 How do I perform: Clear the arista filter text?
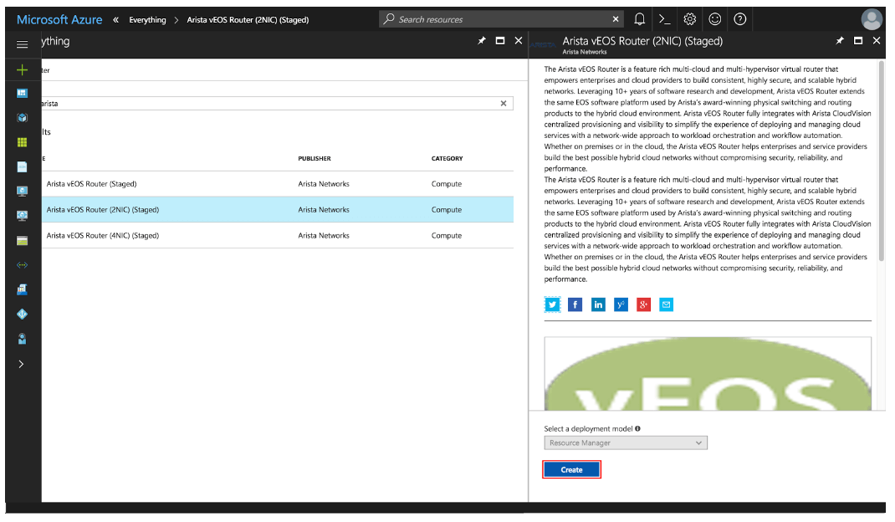click(x=504, y=104)
